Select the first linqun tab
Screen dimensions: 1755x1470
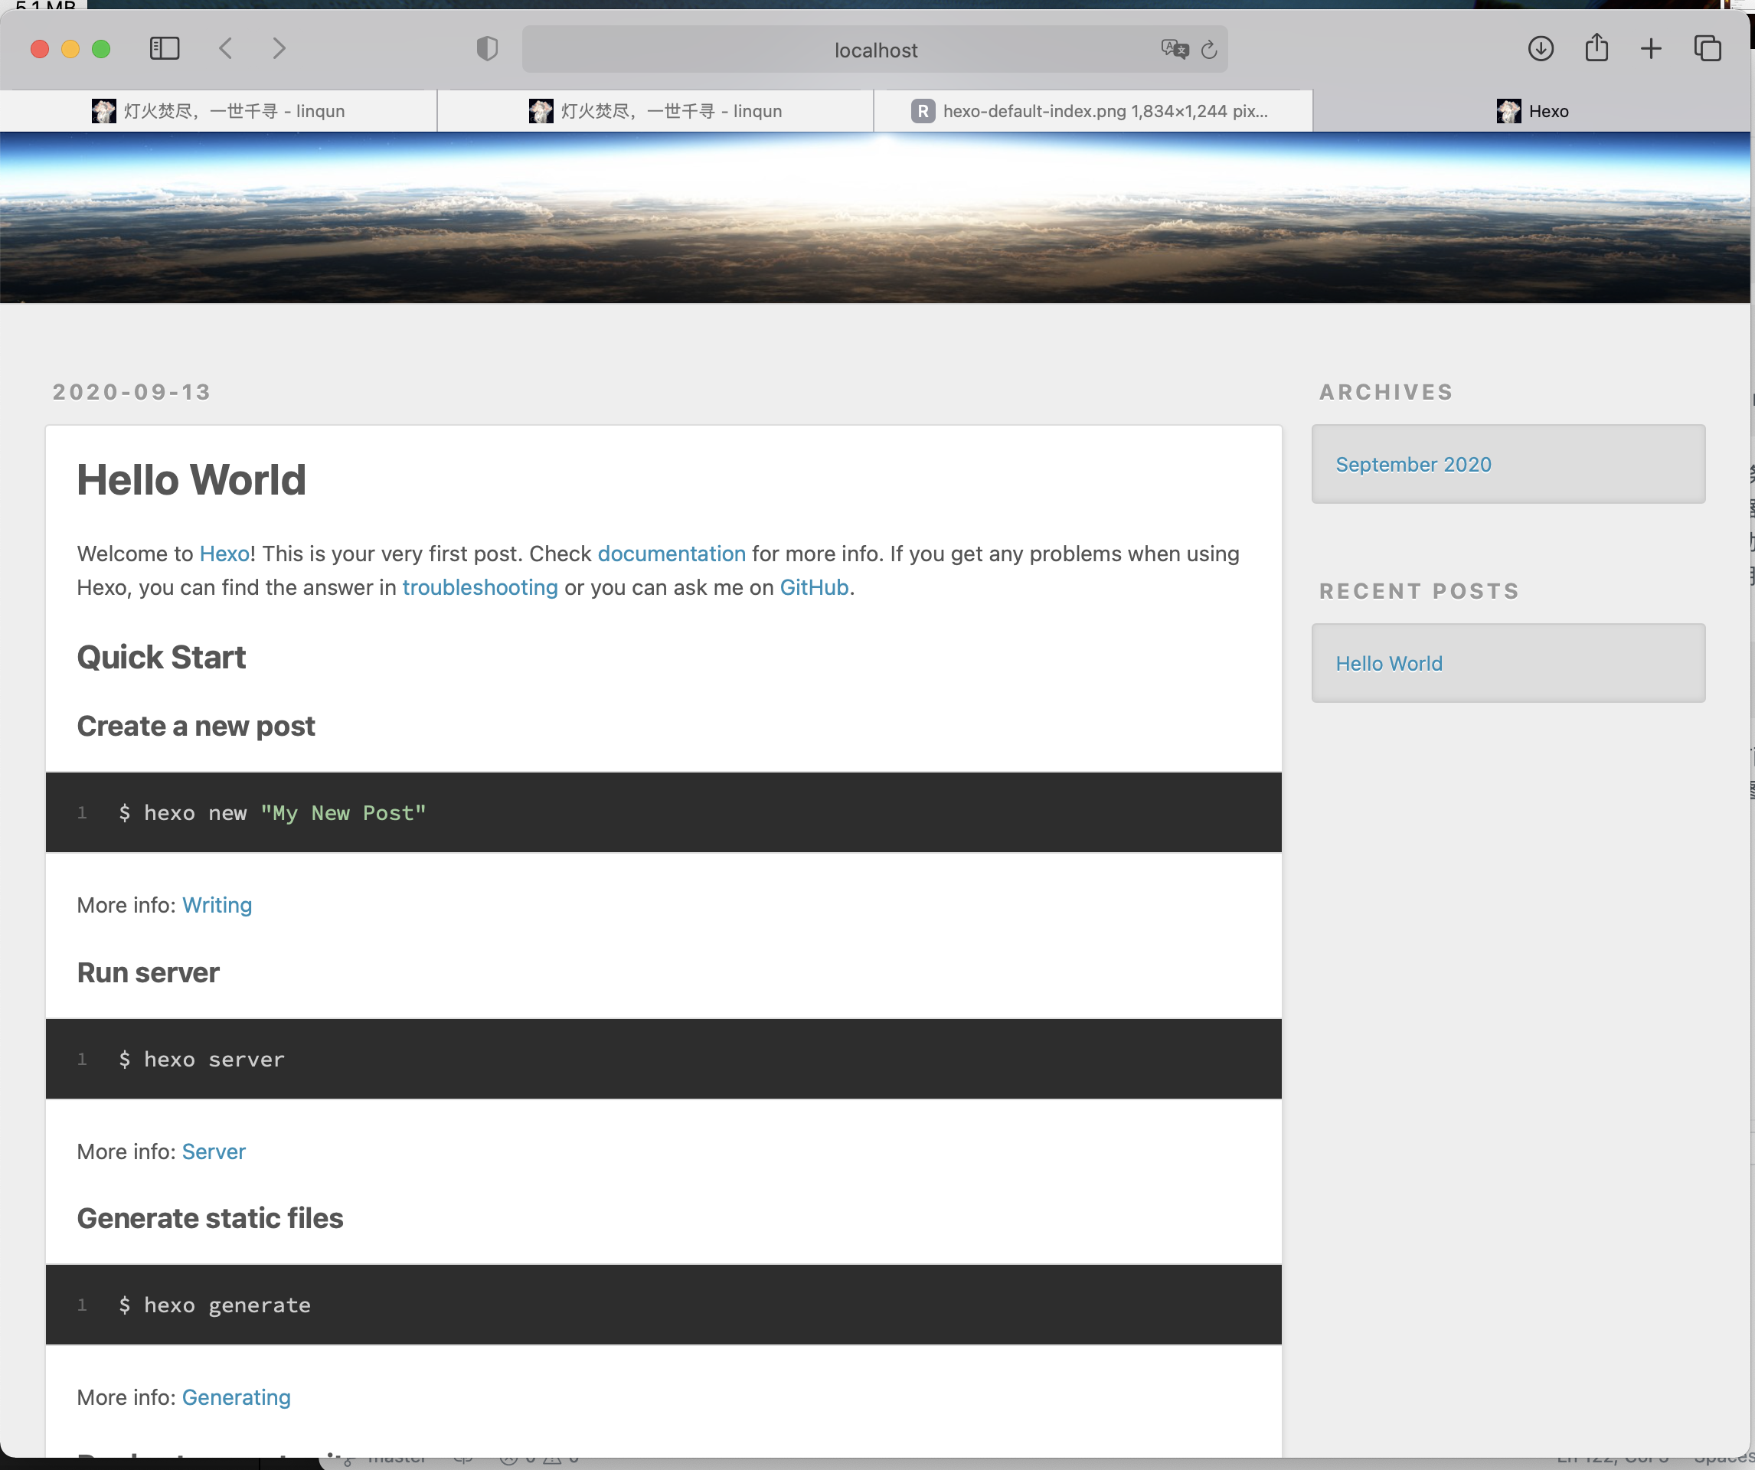218,111
